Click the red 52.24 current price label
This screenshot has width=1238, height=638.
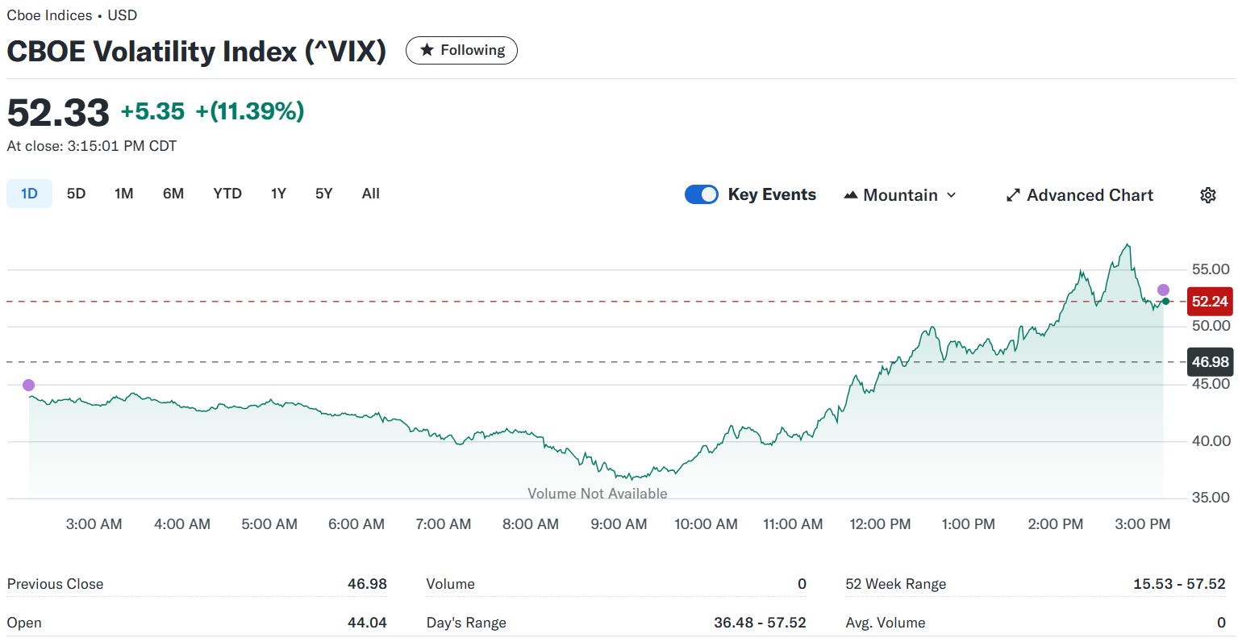click(x=1210, y=302)
